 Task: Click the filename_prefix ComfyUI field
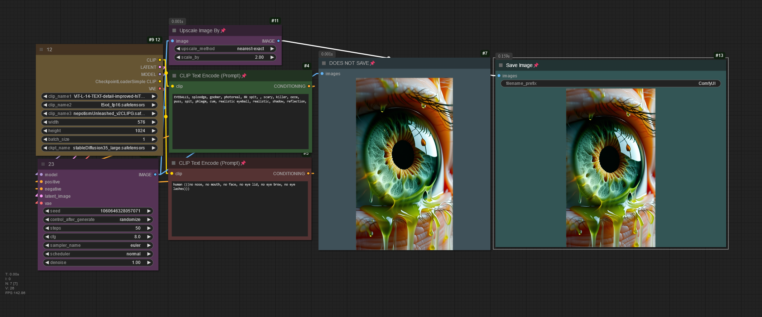[x=610, y=83]
